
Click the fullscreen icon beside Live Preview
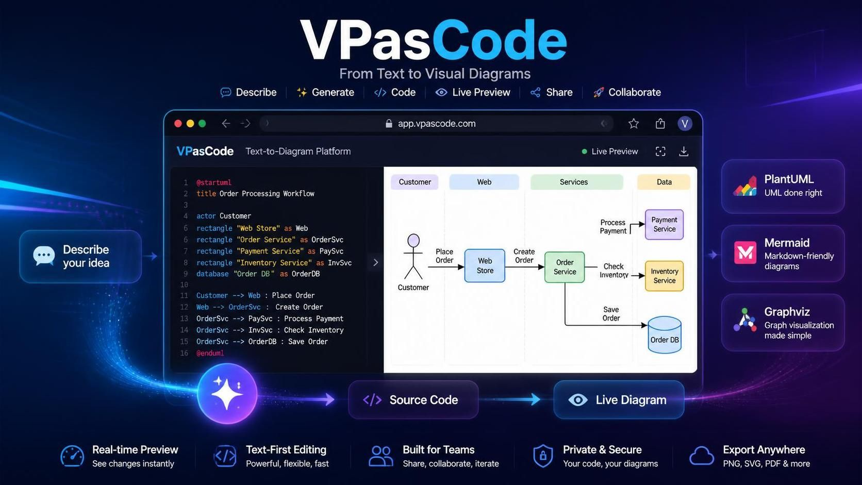pyautogui.click(x=660, y=151)
